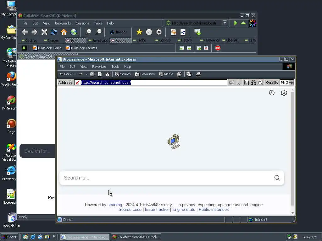Open the preferences gear in K-Meleon toolbar
Viewport: 322px width, 241px height.
click(x=159, y=32)
